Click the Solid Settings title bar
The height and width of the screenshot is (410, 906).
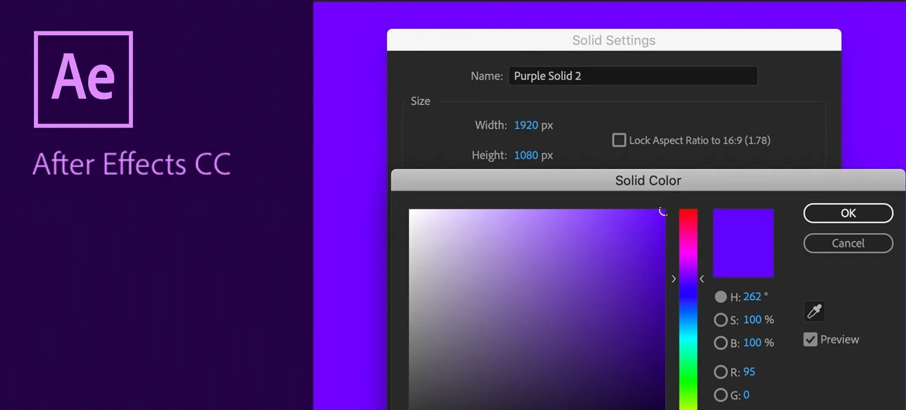point(614,40)
